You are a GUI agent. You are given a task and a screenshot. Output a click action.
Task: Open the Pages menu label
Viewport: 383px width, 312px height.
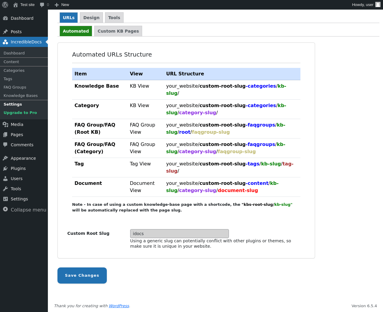(17, 135)
